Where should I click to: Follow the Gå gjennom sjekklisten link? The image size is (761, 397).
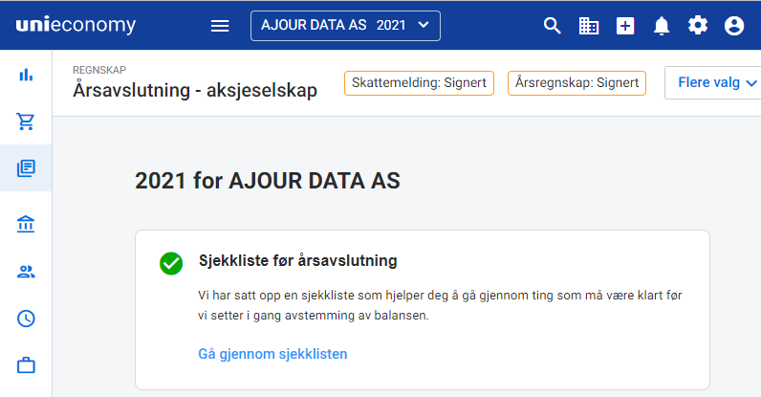[x=272, y=354]
